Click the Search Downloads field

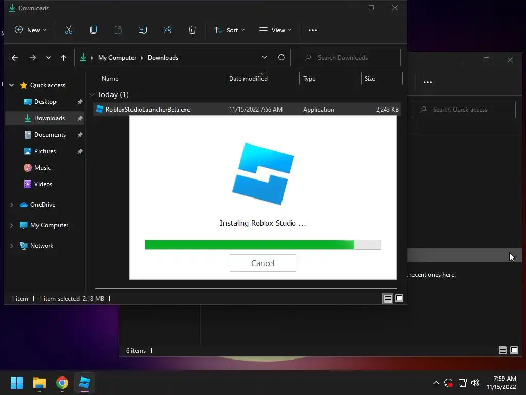point(349,58)
